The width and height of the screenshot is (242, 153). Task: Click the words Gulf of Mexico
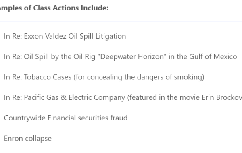(213, 56)
